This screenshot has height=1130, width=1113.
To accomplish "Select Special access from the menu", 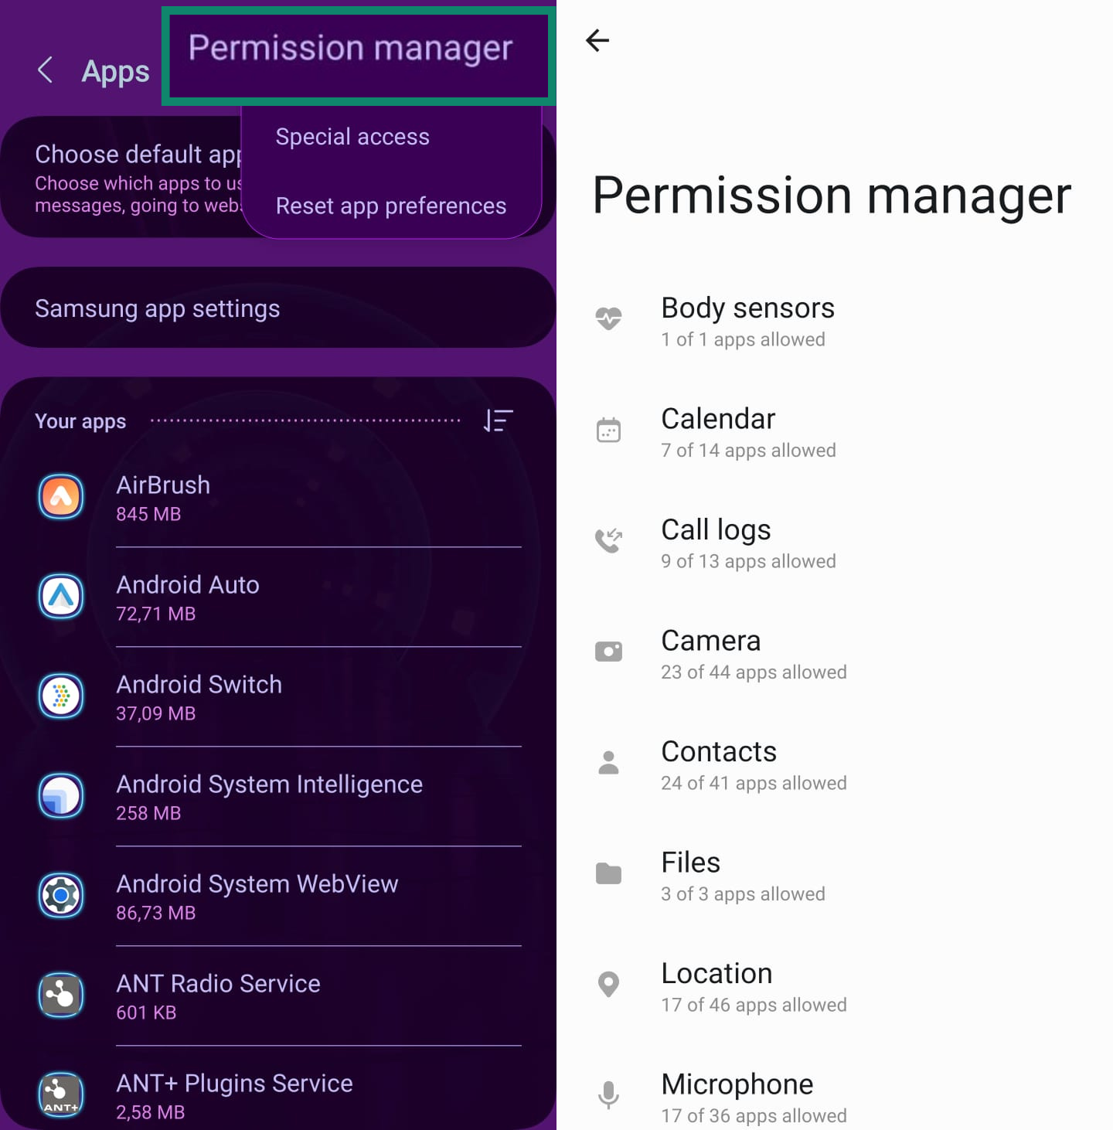I will click(352, 137).
